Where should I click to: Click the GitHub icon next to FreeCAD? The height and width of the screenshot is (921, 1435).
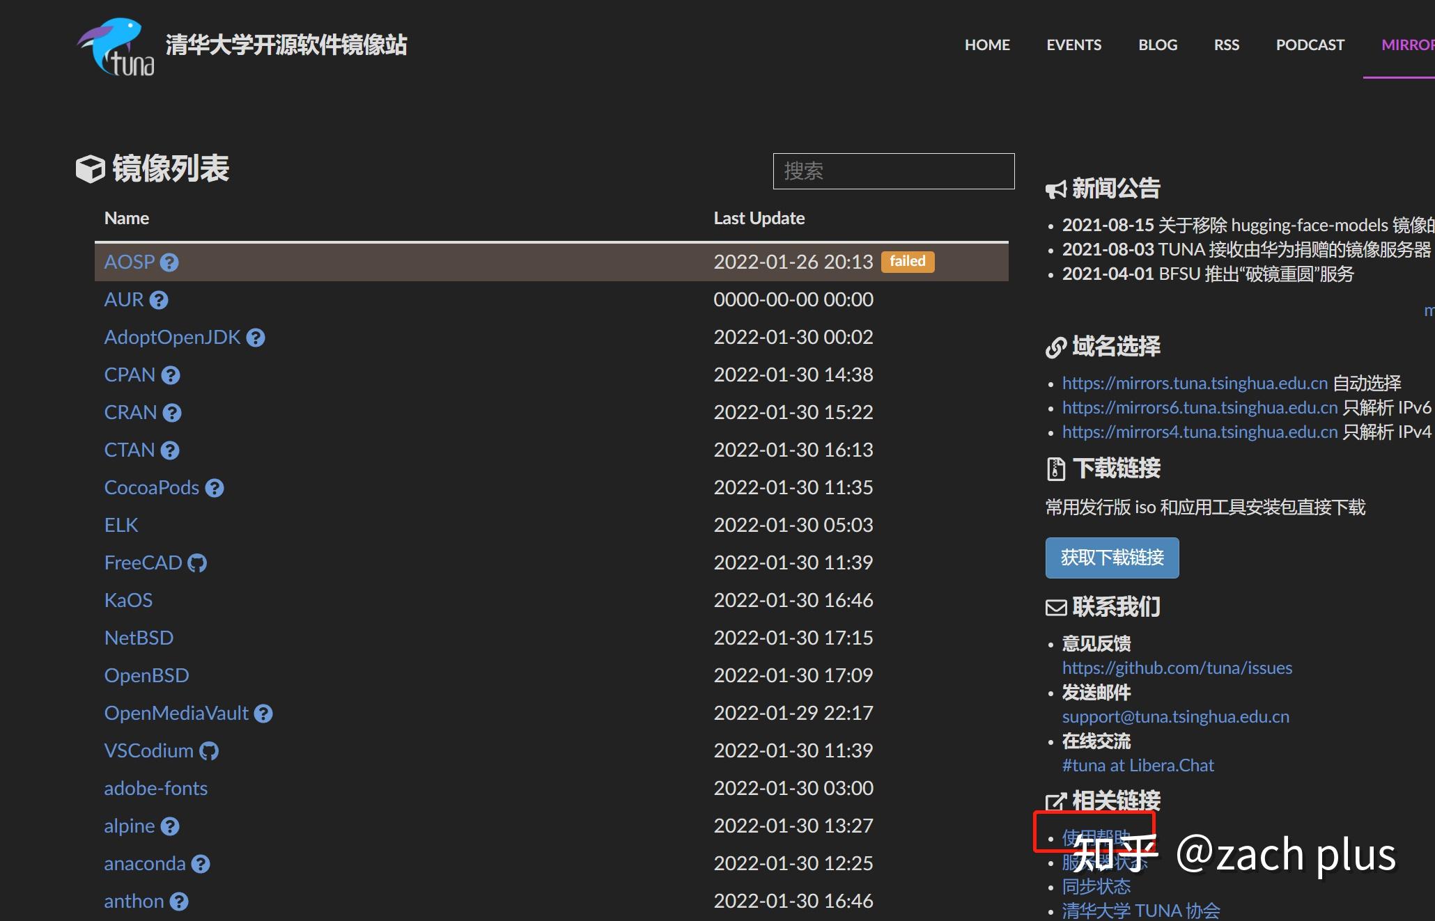pyautogui.click(x=197, y=563)
